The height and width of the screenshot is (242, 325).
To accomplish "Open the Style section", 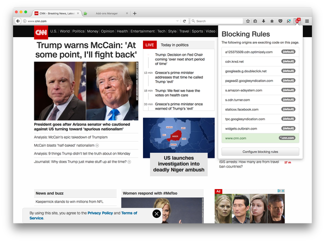I will coord(172,31).
